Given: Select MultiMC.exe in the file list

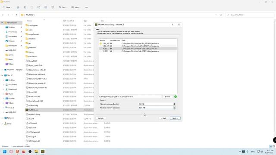Looking at the screenshot, I should (33, 110).
